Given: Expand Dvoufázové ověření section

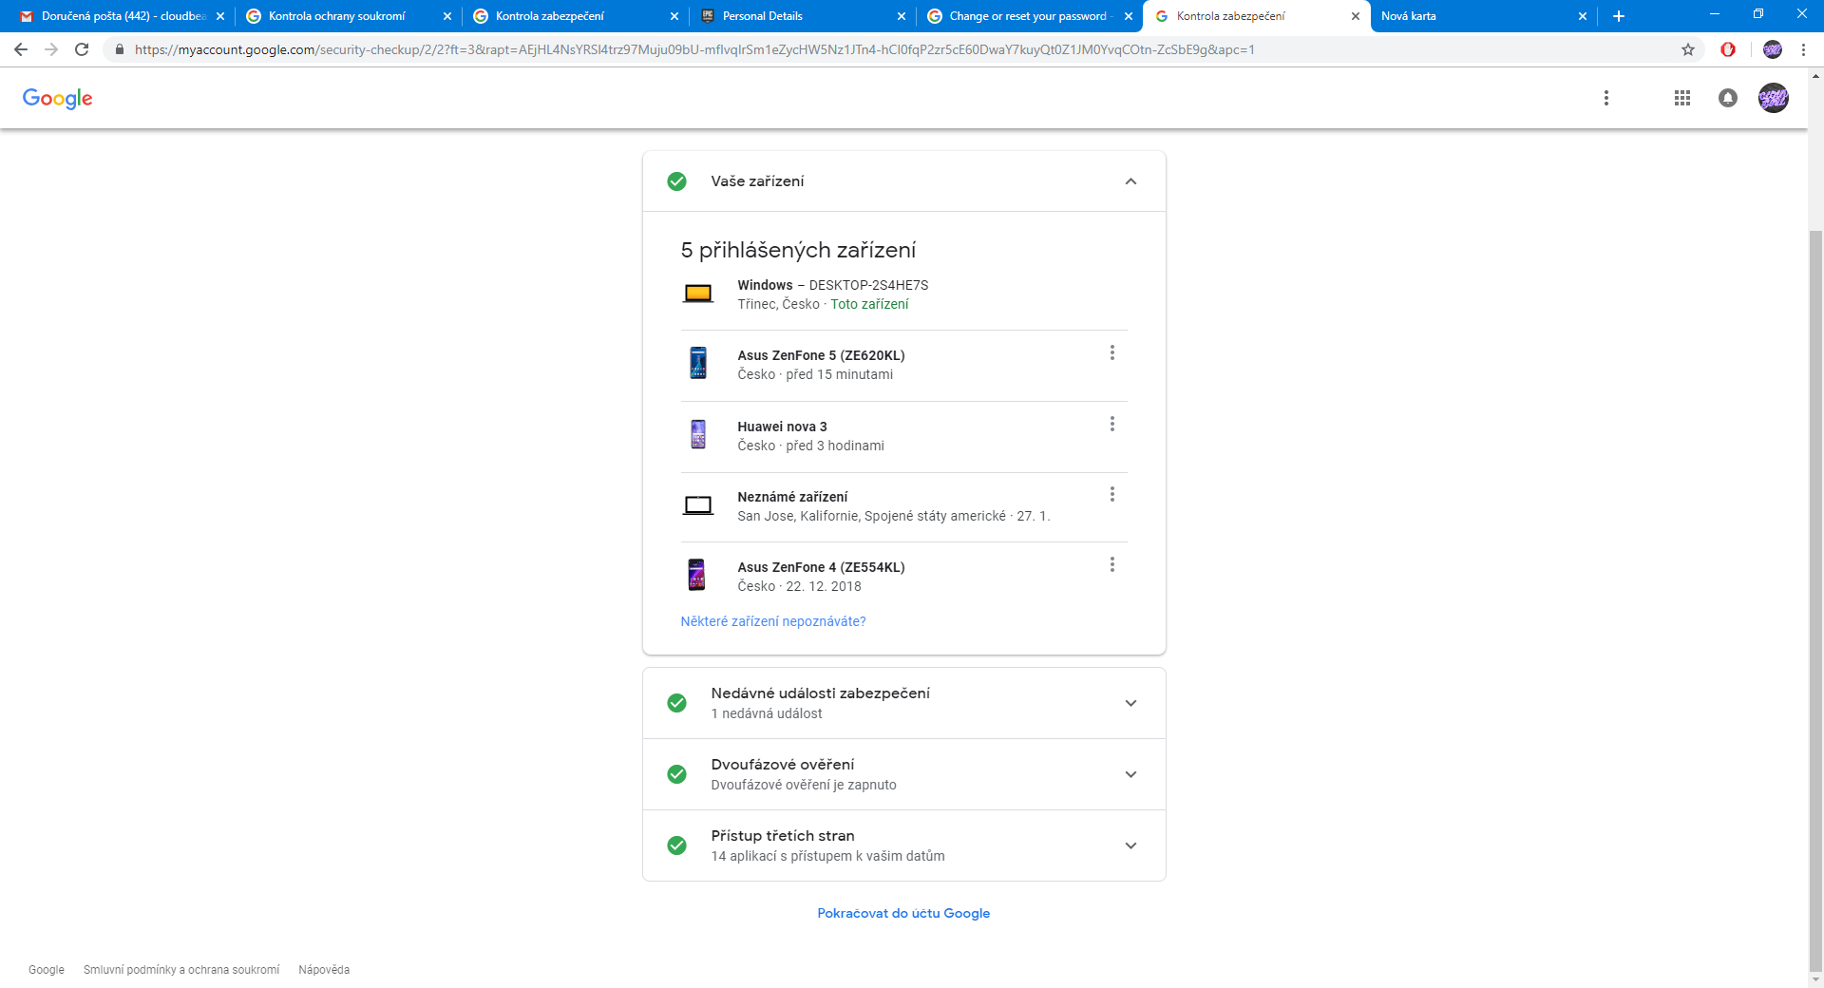Looking at the screenshot, I should 1130,774.
